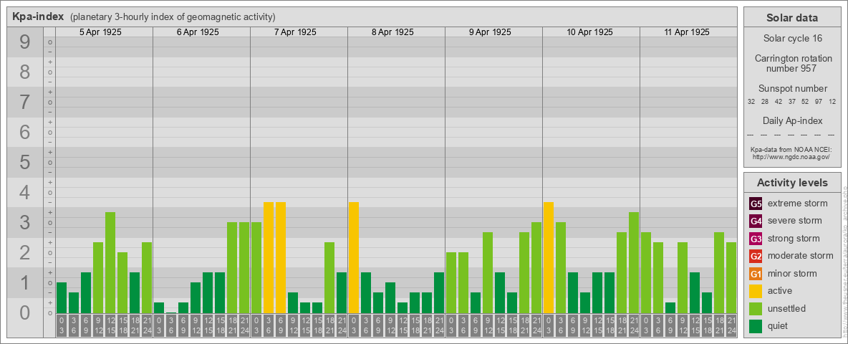Click the 21-24 time label under 11 Apr
Image resolution: width=848 pixels, height=344 pixels.
731,325
